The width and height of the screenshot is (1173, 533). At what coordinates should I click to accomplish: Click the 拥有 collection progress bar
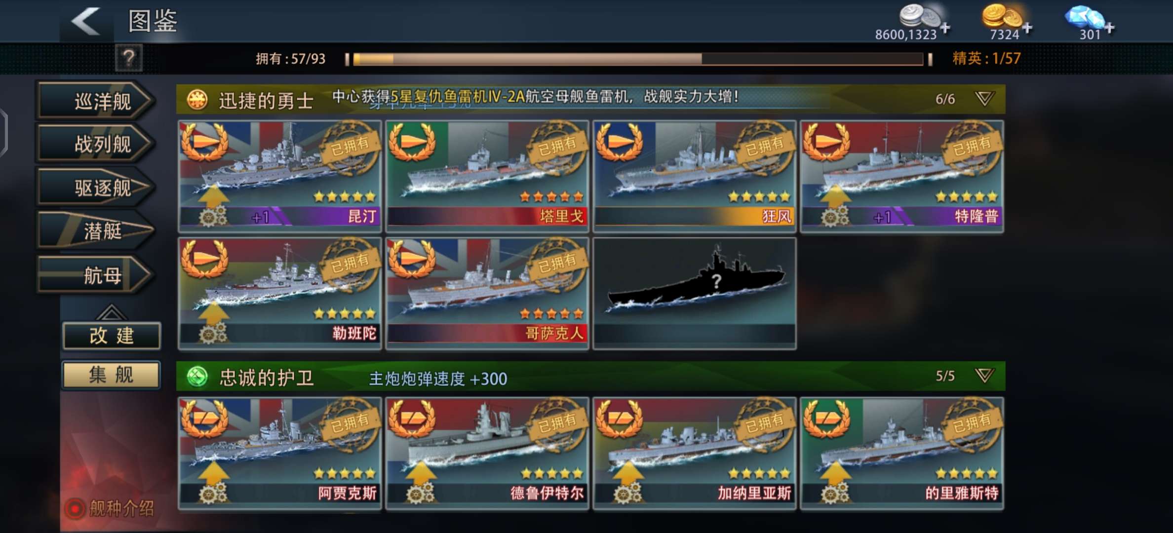(x=638, y=59)
